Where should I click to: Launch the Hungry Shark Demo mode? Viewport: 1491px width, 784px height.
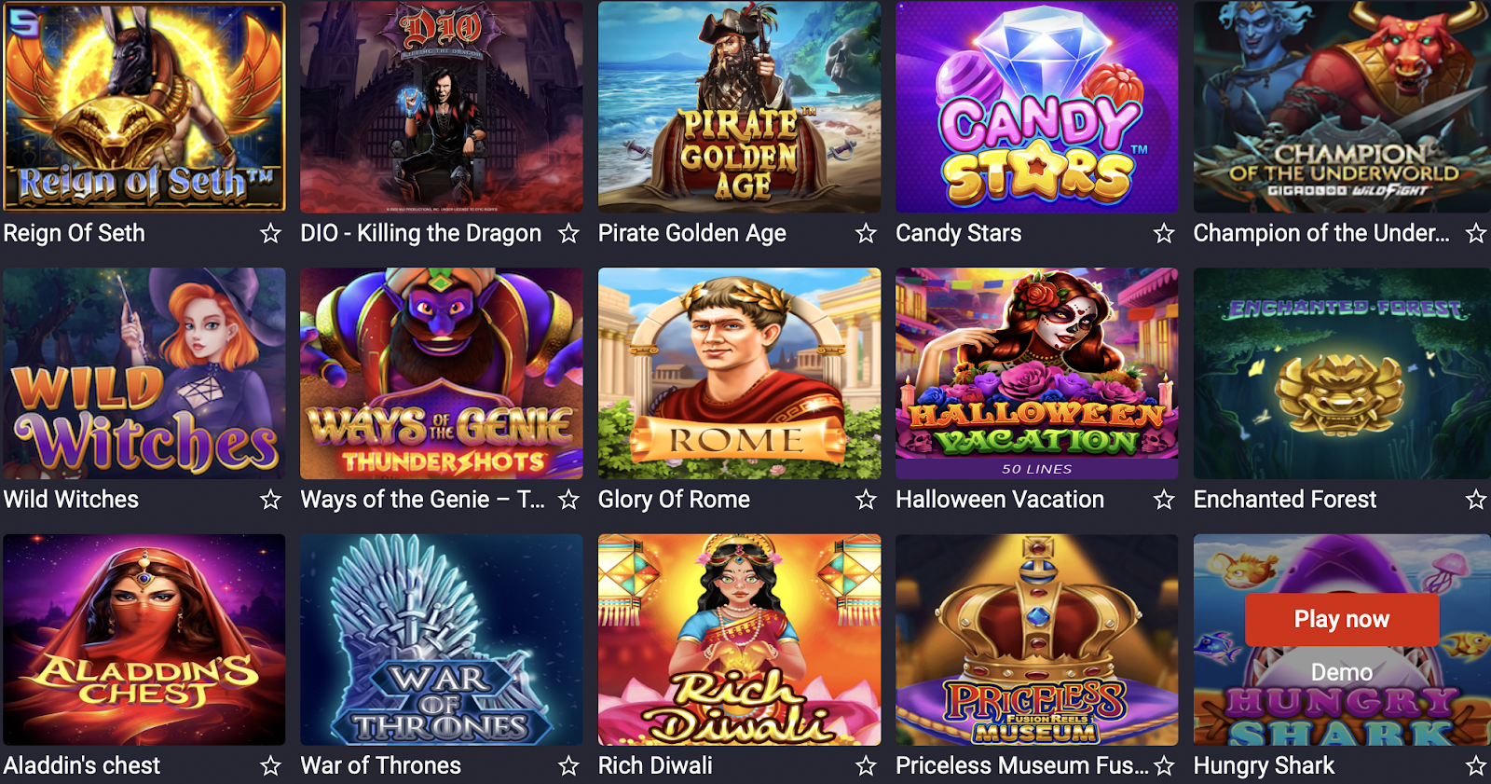1342,672
